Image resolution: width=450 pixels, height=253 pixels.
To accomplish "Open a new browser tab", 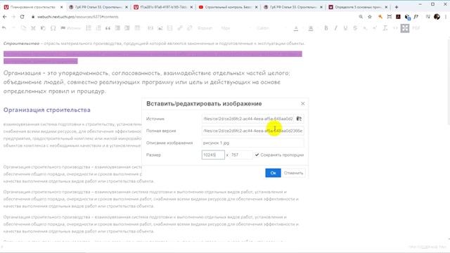I will [397, 7].
